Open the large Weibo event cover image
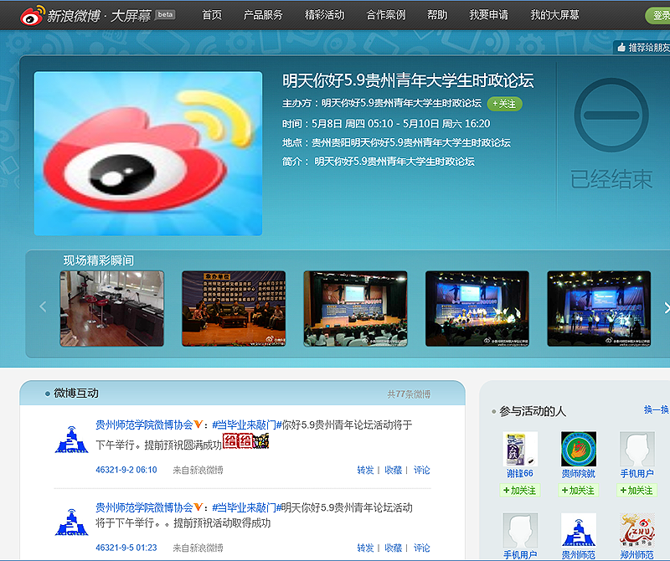This screenshot has height=561, width=670. (148, 153)
